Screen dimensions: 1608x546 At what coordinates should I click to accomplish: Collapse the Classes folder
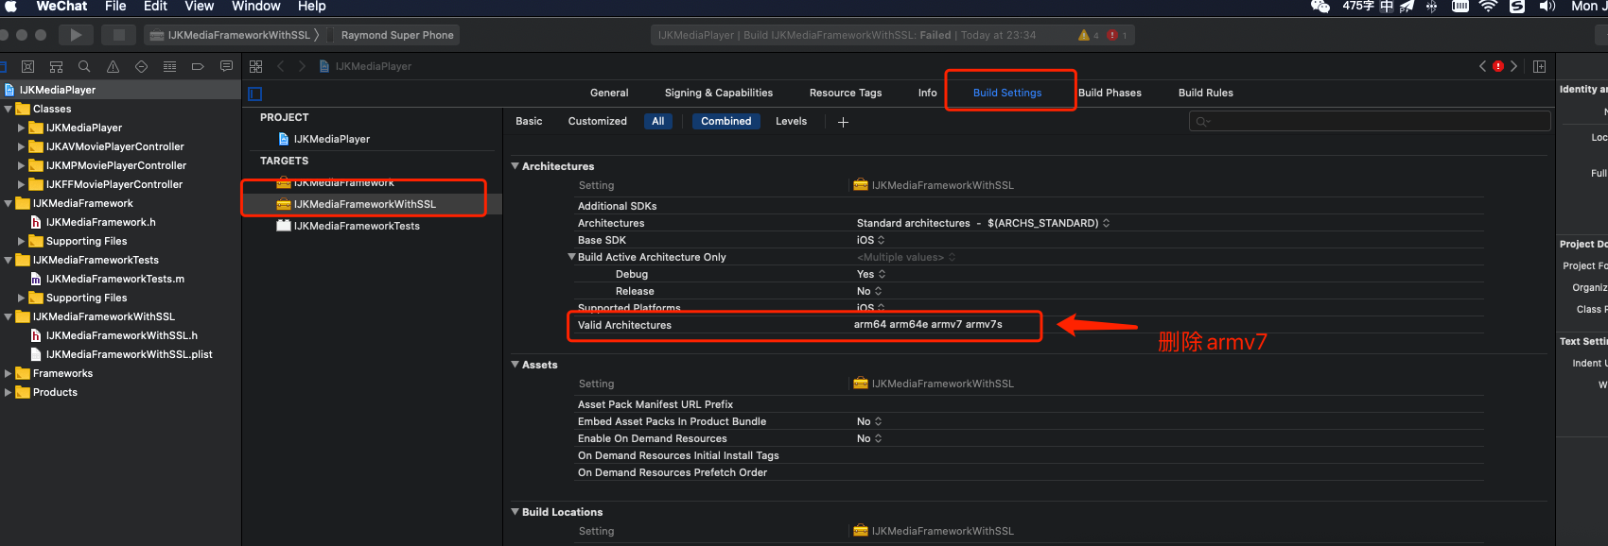click(9, 109)
